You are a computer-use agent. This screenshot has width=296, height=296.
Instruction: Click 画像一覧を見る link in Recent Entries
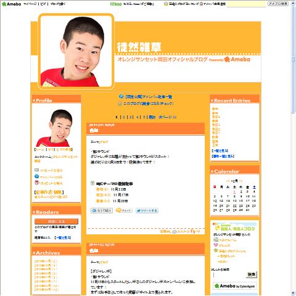[x=223, y=156]
